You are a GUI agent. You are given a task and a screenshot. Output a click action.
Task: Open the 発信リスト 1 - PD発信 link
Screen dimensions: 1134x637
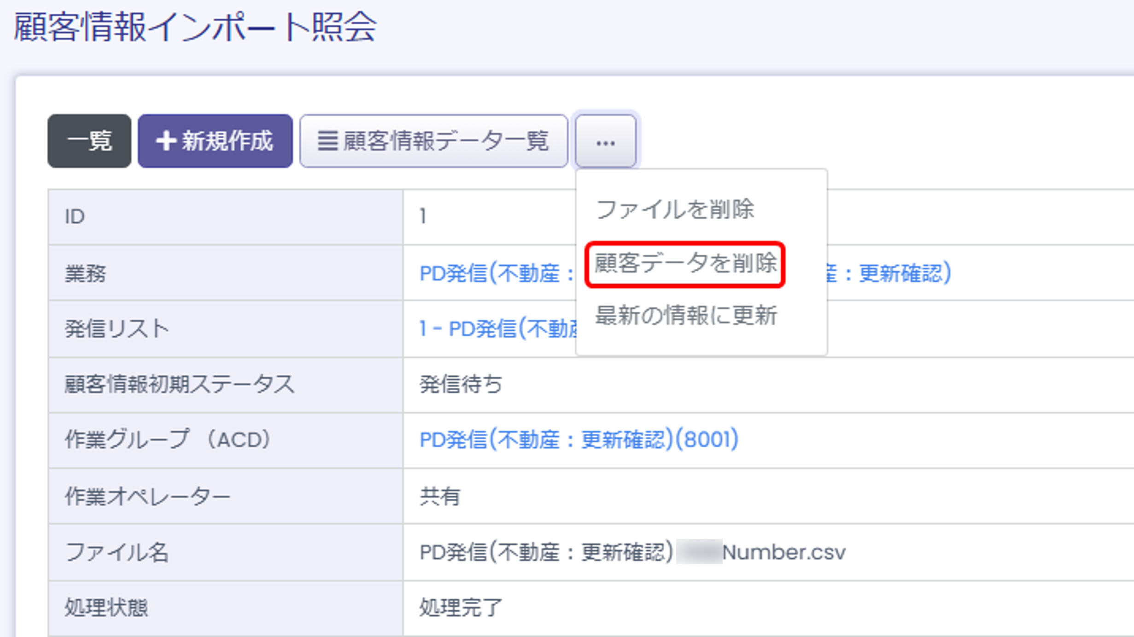pos(497,329)
